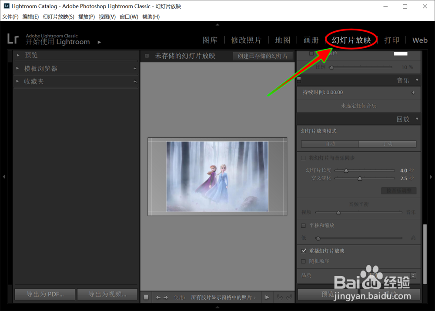Collapse left panel group edge arrow
The width and height of the screenshot is (435, 311).
pos(4,176)
